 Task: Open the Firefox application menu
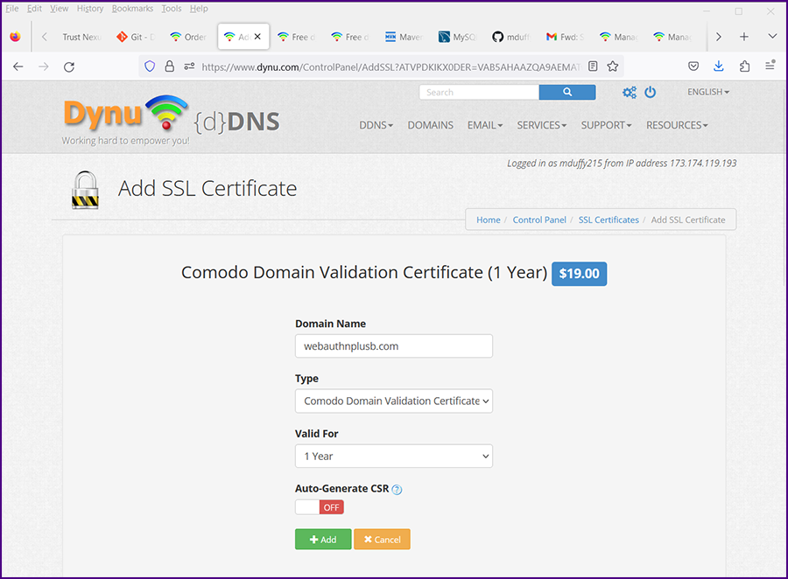click(770, 66)
